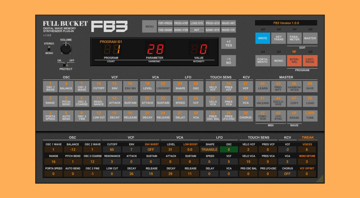Select parameter 7 OSC 2 WAVE
360x198 pixels.
(x=82, y=87)
